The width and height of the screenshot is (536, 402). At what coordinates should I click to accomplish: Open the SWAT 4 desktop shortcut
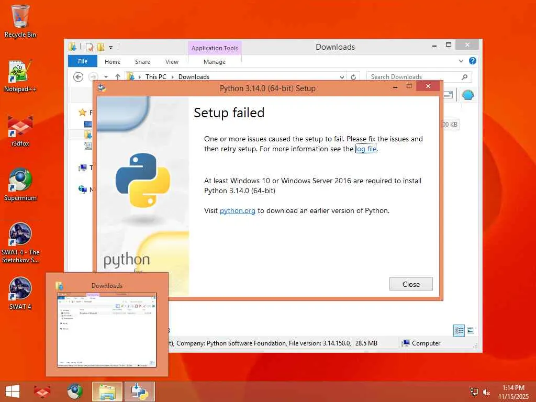coord(20,293)
